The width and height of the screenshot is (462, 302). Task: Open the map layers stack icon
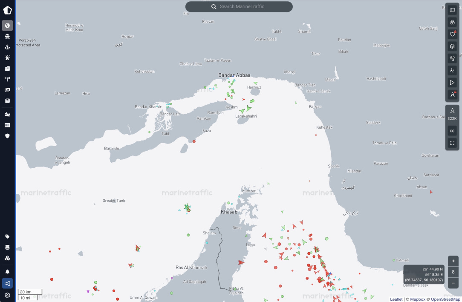452,46
